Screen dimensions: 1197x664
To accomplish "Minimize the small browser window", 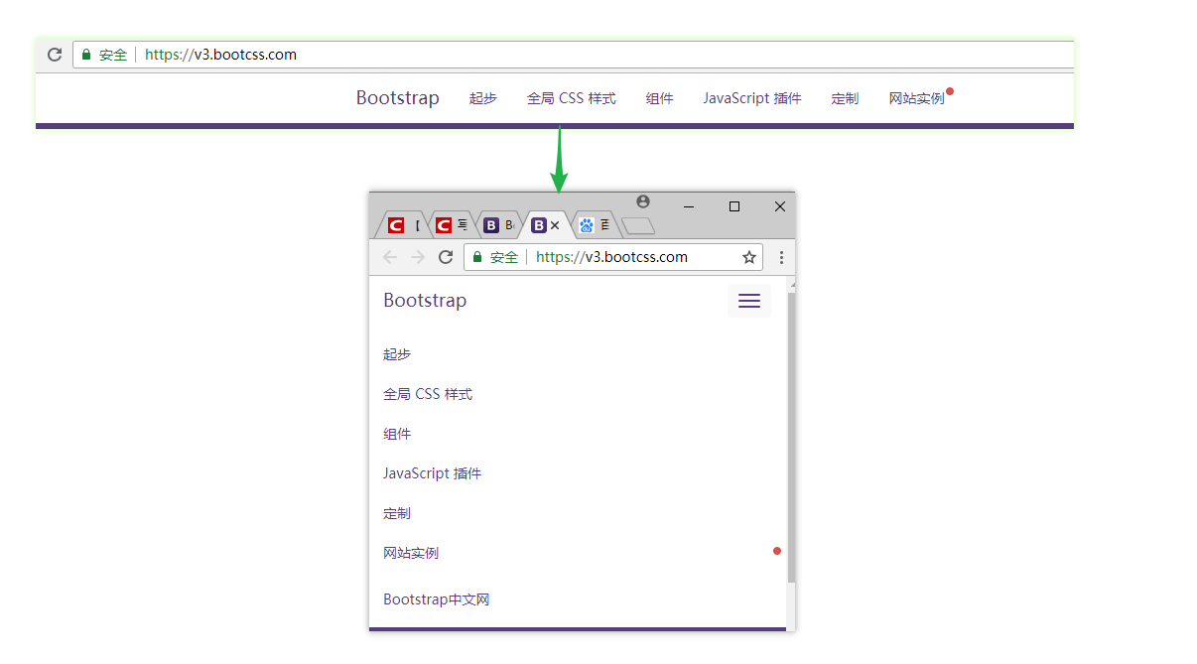I will click(689, 206).
